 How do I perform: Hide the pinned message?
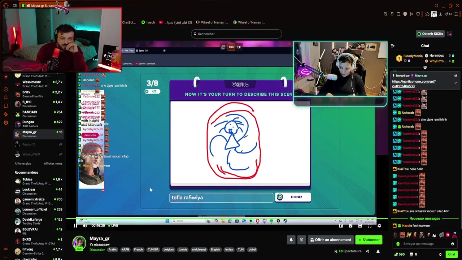coord(456,76)
